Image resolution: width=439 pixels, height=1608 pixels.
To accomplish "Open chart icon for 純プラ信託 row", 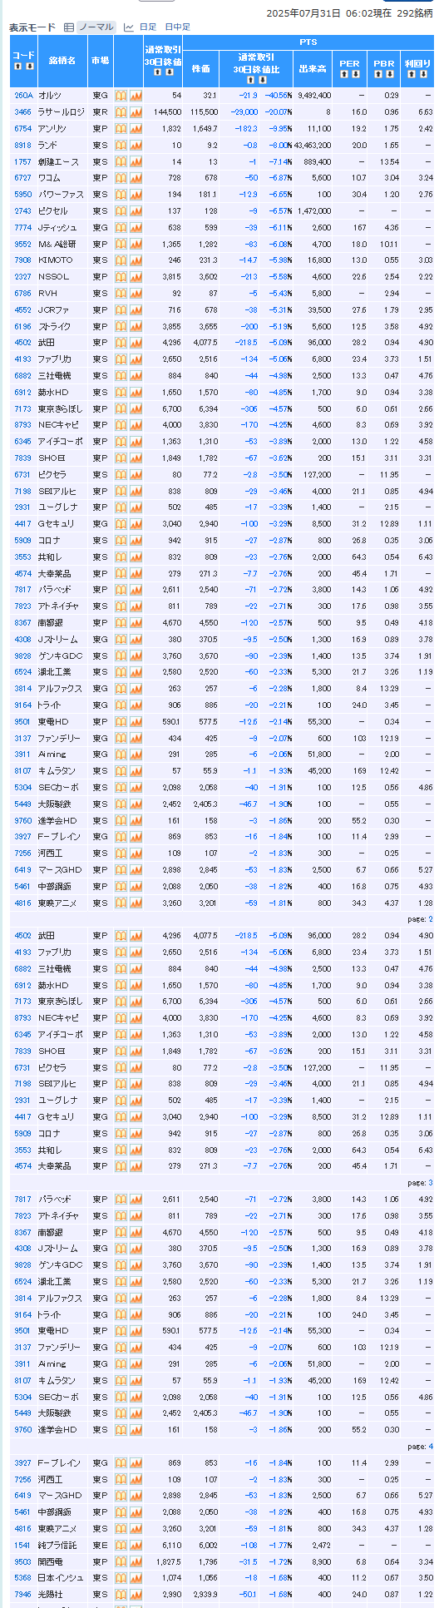I will point(136,1546).
